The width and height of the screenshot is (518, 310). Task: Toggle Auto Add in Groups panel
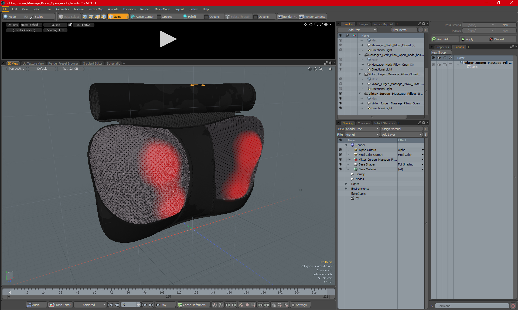coord(444,39)
